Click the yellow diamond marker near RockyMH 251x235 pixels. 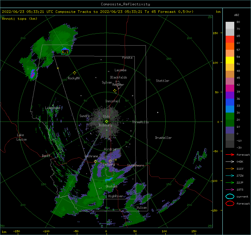click(74, 73)
